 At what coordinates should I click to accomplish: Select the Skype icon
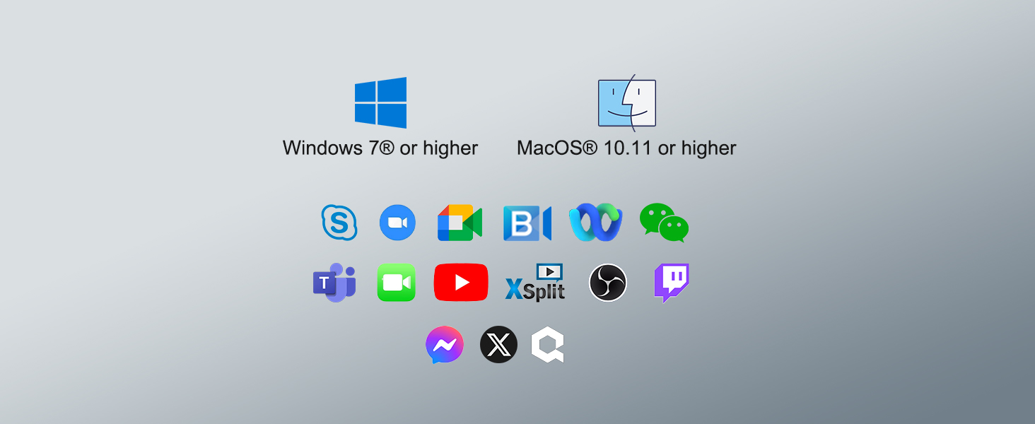[339, 223]
